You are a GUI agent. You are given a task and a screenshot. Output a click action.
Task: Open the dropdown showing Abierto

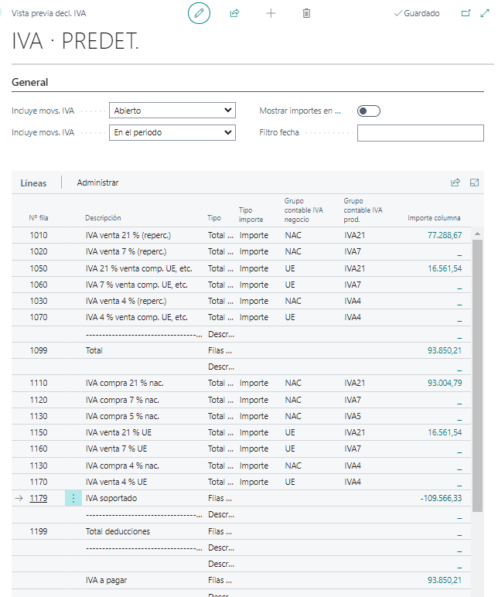[x=172, y=111]
